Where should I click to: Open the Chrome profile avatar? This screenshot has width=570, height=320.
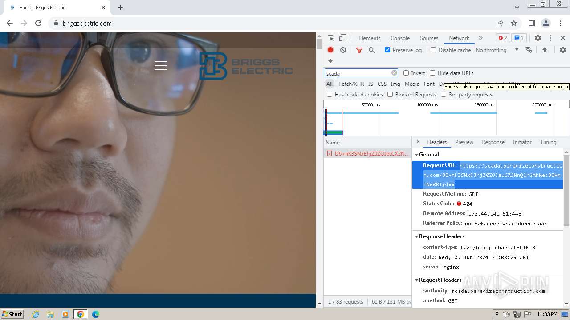(x=546, y=23)
